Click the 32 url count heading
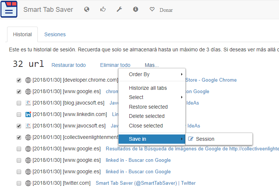 point(29,64)
